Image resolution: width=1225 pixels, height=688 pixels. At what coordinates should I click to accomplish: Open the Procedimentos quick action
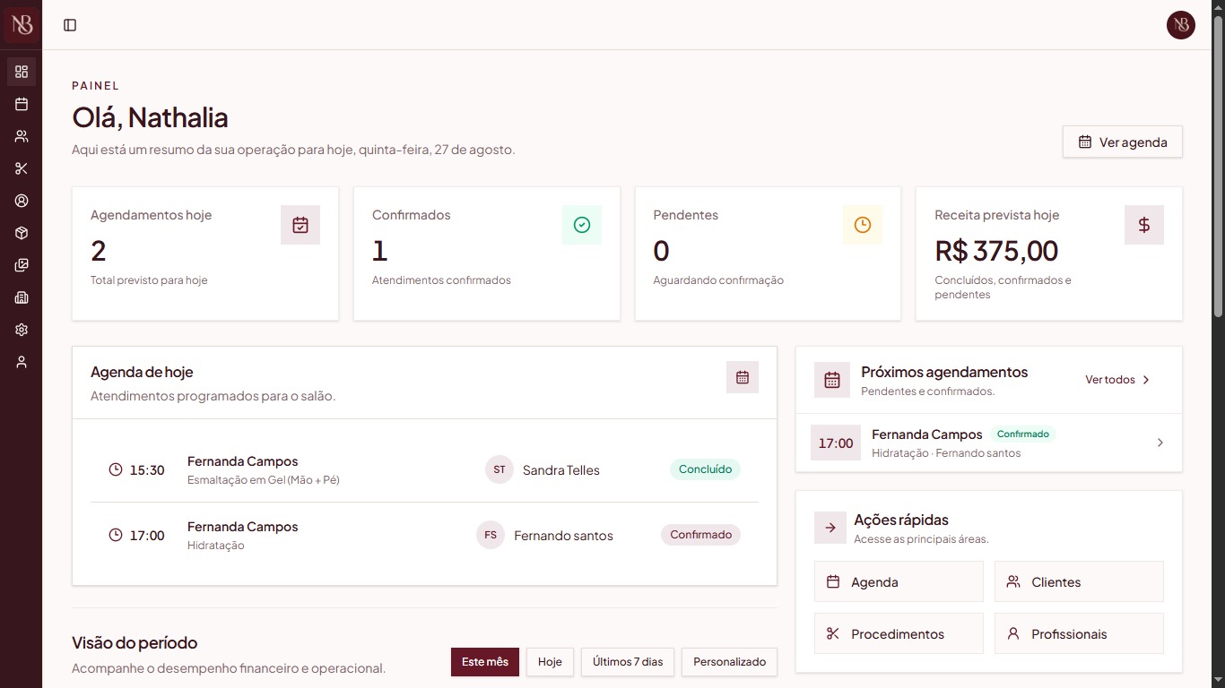click(x=899, y=633)
